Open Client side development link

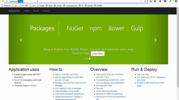click(107, 91)
